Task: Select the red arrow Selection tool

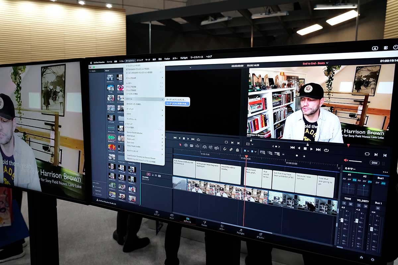Action: coord(180,144)
